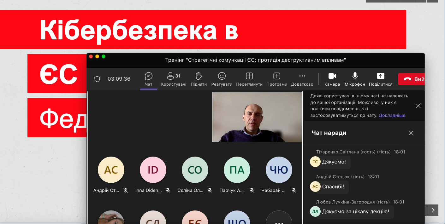This screenshot has height=224, width=445.
Task: Close the Чат наради panel
Action: tap(411, 133)
